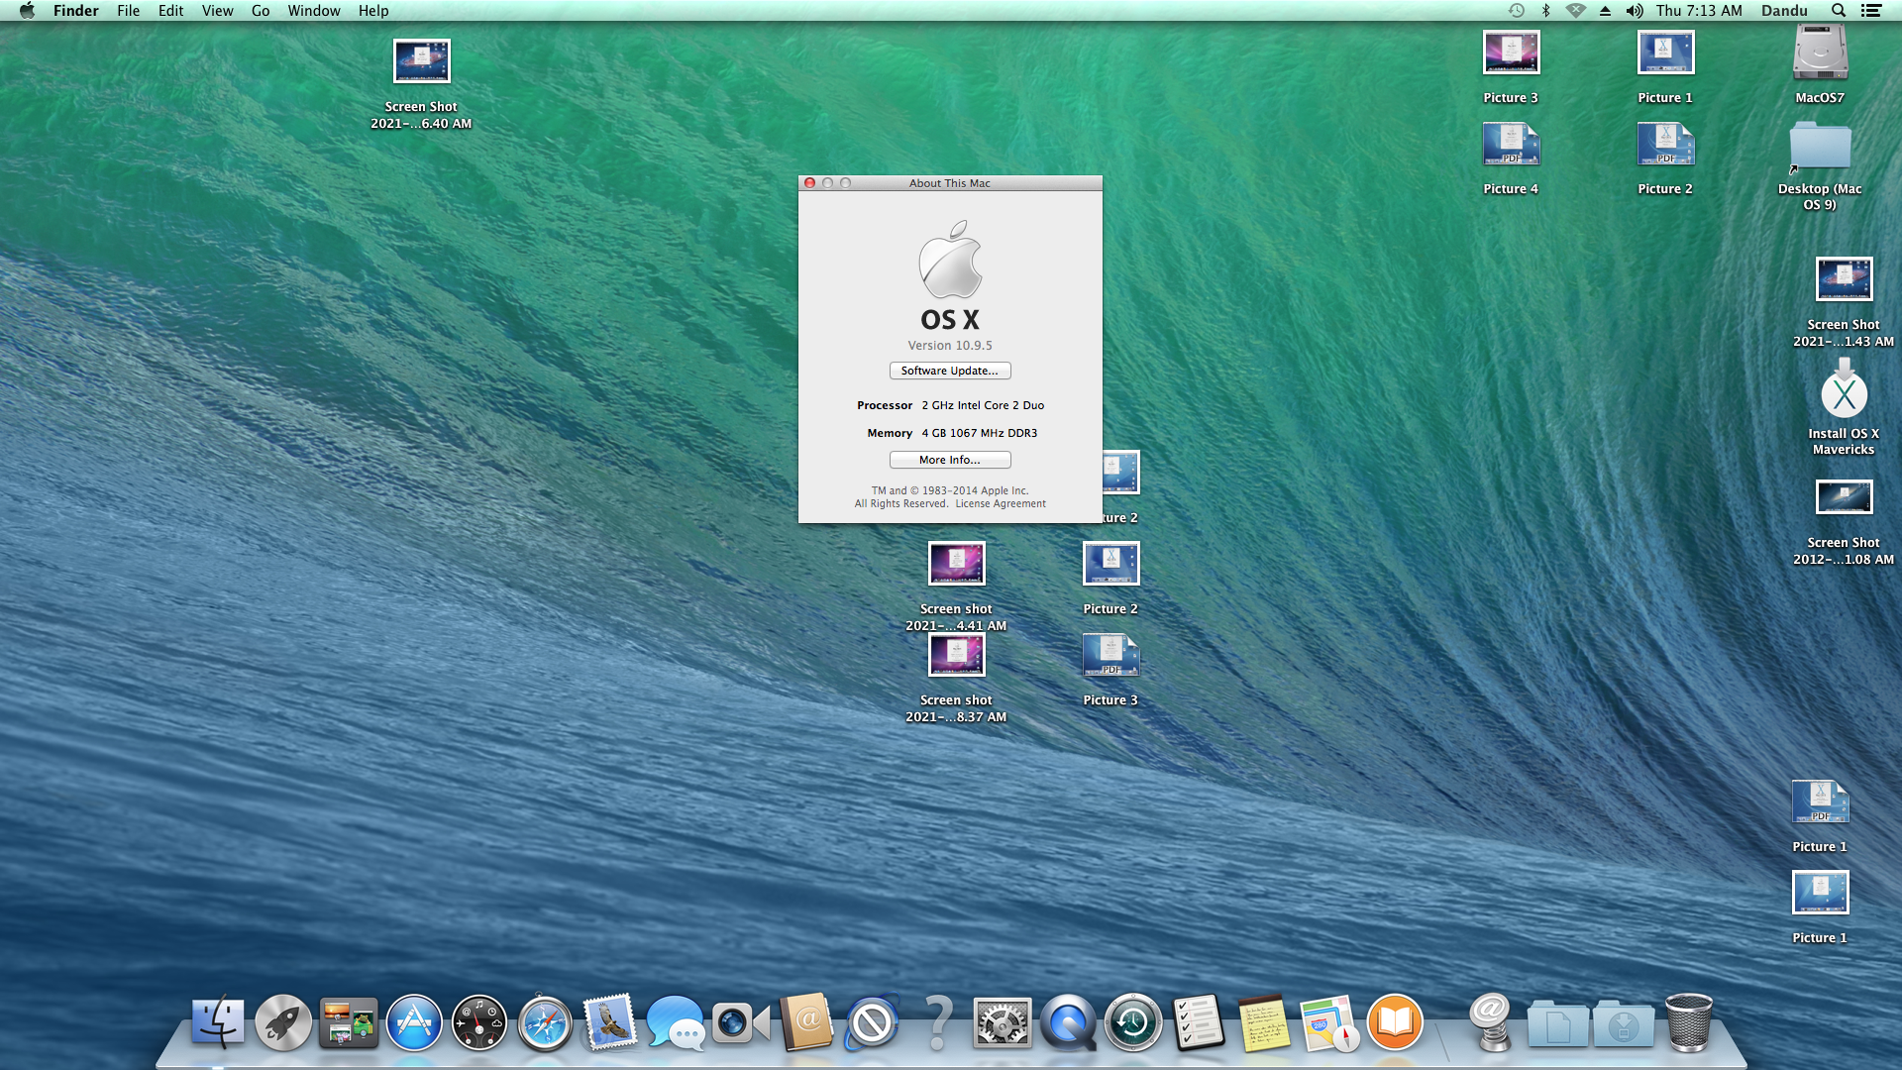Click the Version 10.9.5 text

pyautogui.click(x=950, y=346)
